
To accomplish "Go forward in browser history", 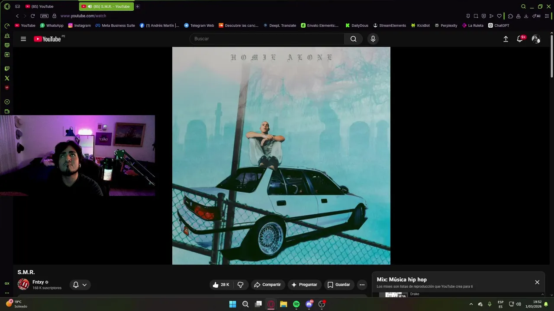I will click(25, 16).
